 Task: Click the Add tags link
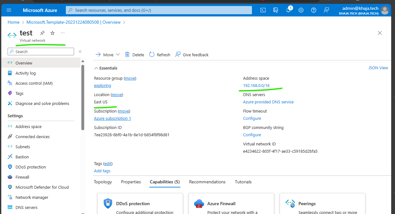click(102, 171)
